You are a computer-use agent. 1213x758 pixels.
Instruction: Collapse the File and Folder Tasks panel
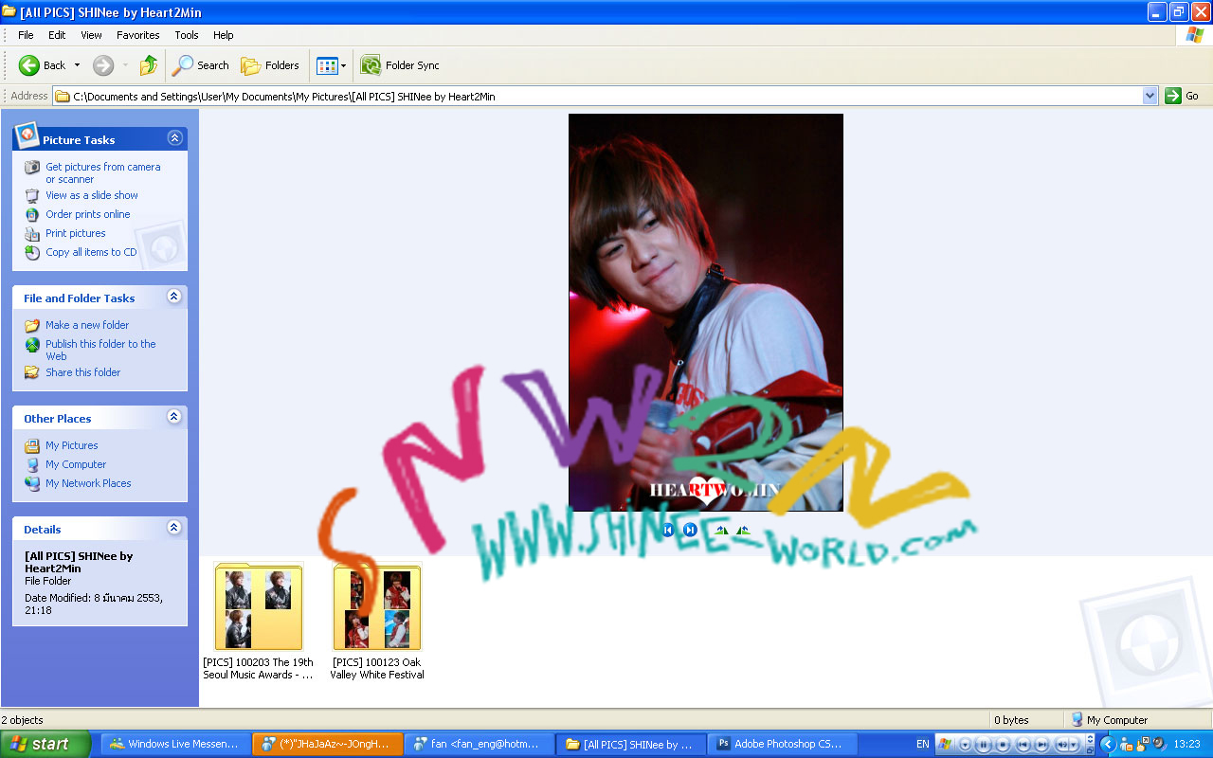tap(174, 297)
